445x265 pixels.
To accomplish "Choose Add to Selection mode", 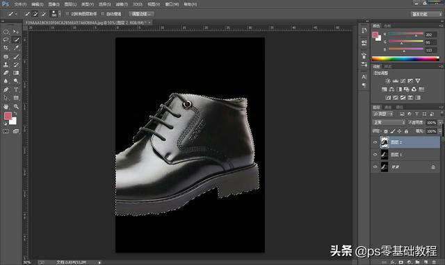I will (35, 14).
